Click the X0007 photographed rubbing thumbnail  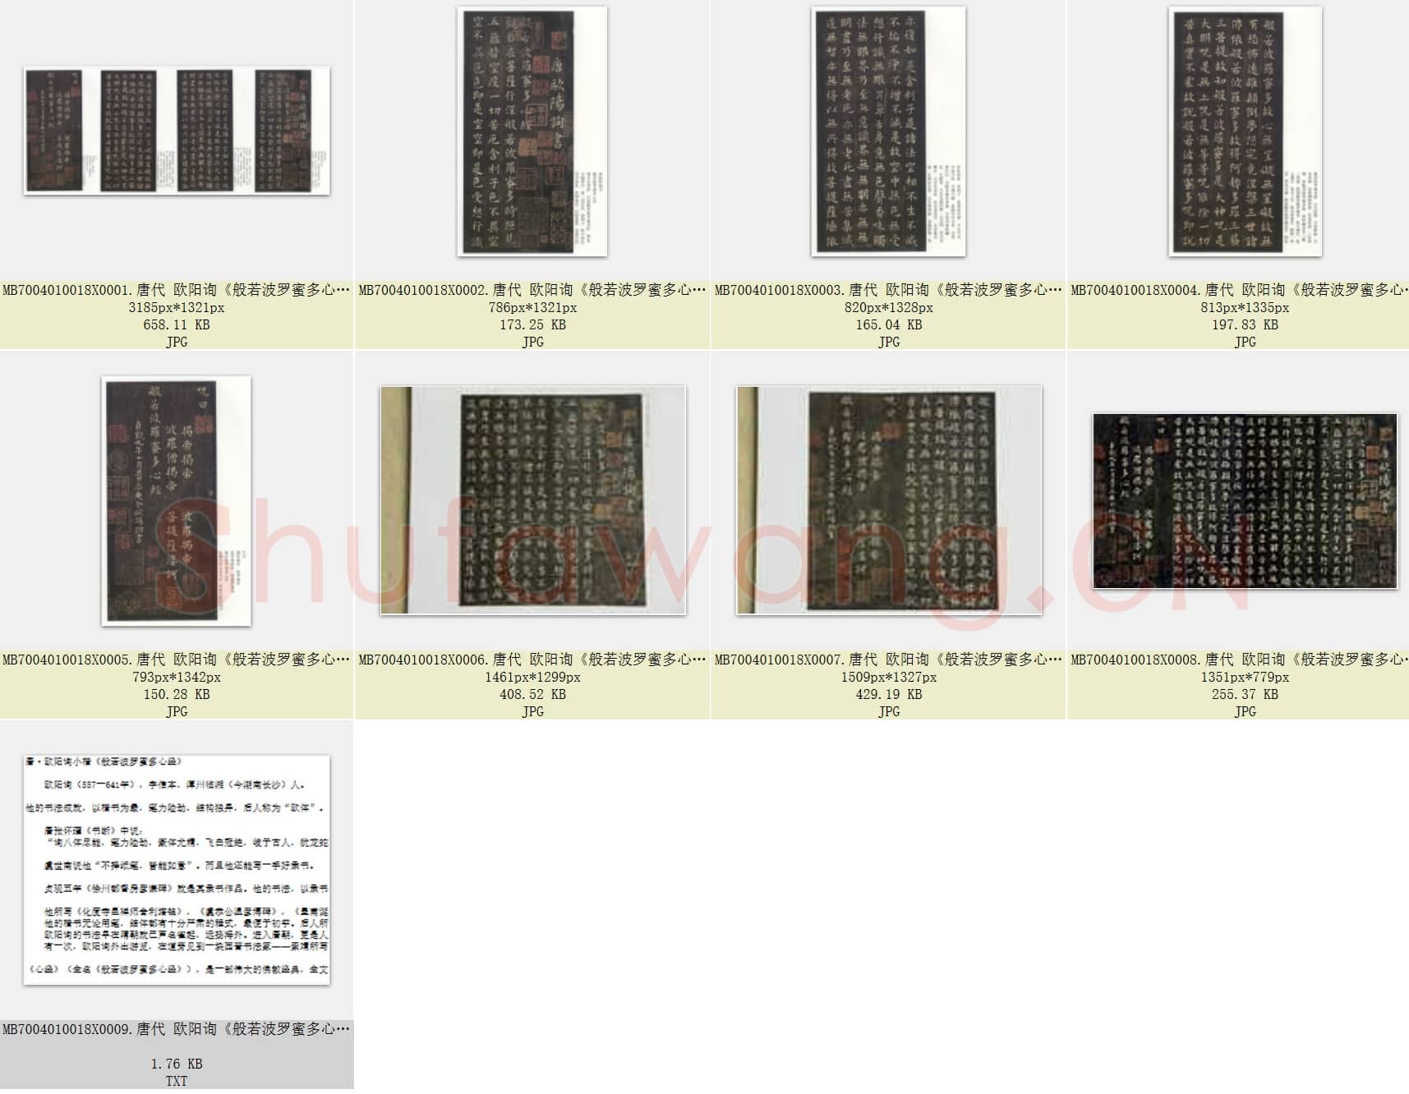889,500
